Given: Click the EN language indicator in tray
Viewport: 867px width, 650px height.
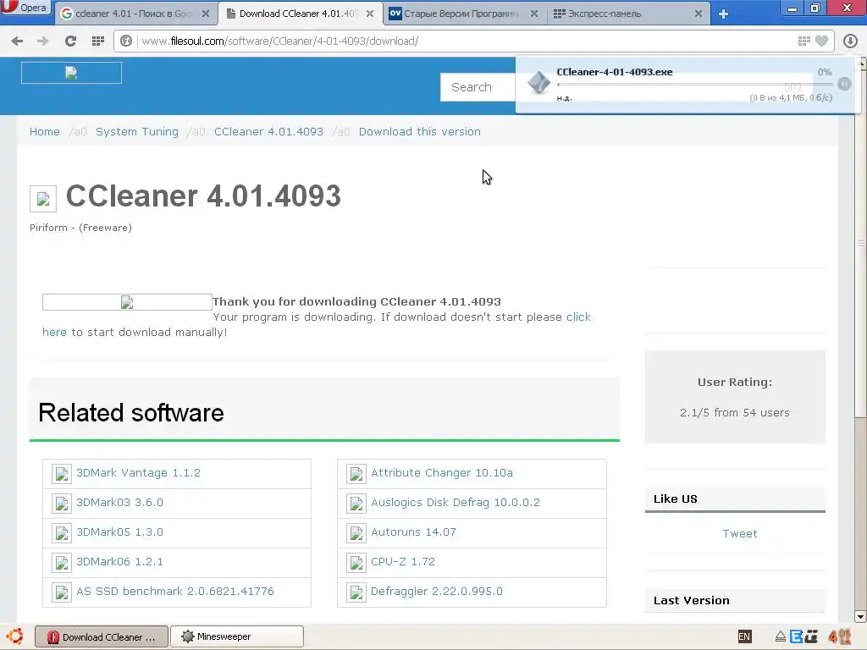Looking at the screenshot, I should coord(744,636).
